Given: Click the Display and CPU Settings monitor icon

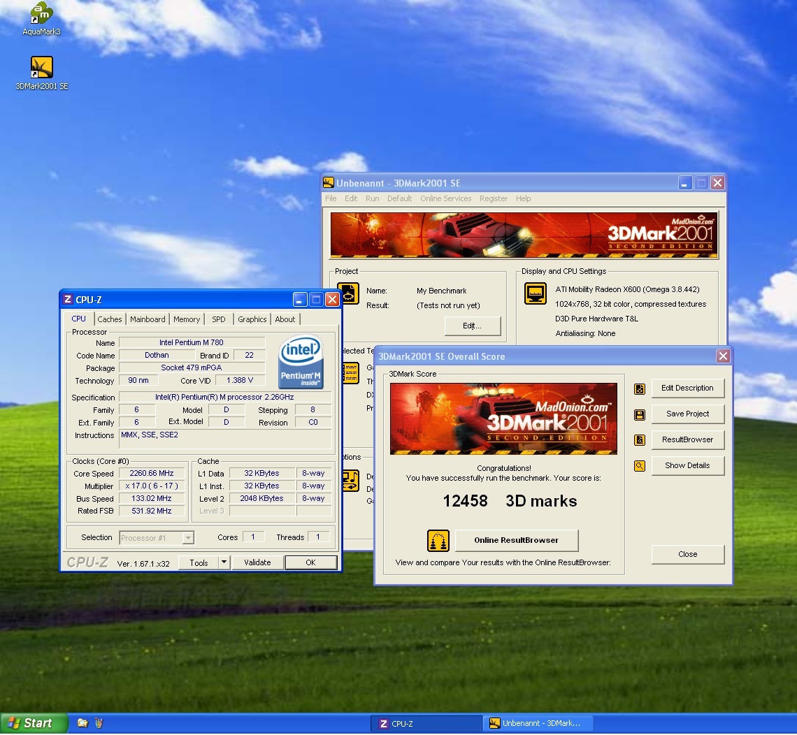Looking at the screenshot, I should click(x=536, y=293).
